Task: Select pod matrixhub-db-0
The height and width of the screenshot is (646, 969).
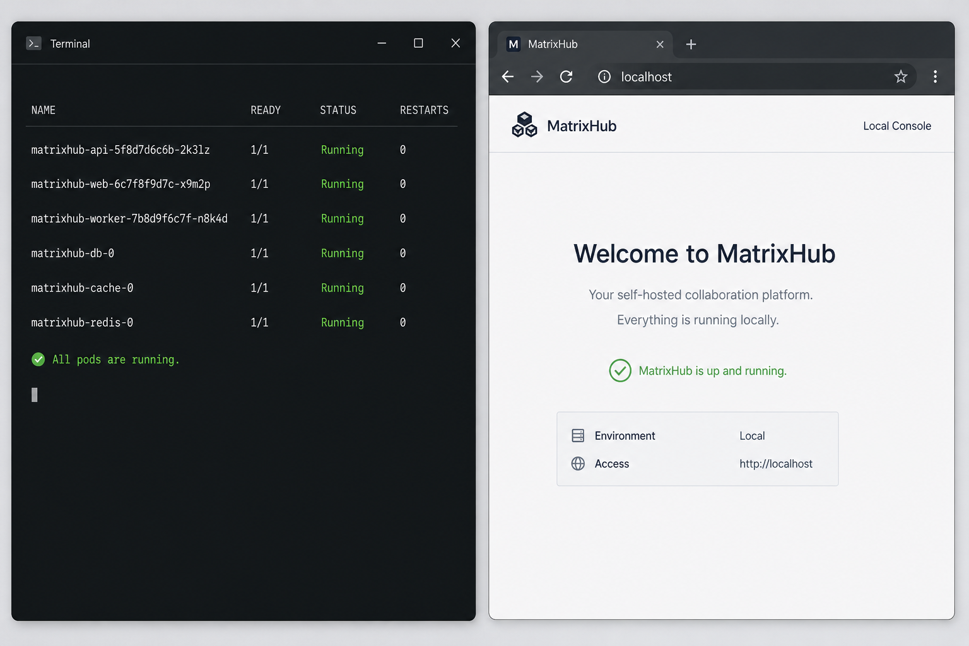Action: 73,254
